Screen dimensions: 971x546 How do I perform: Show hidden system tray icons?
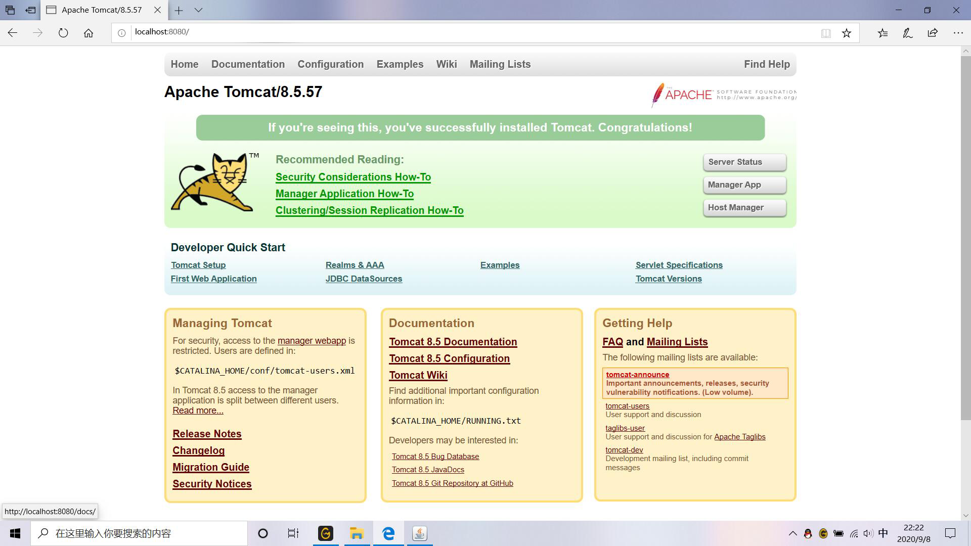792,533
